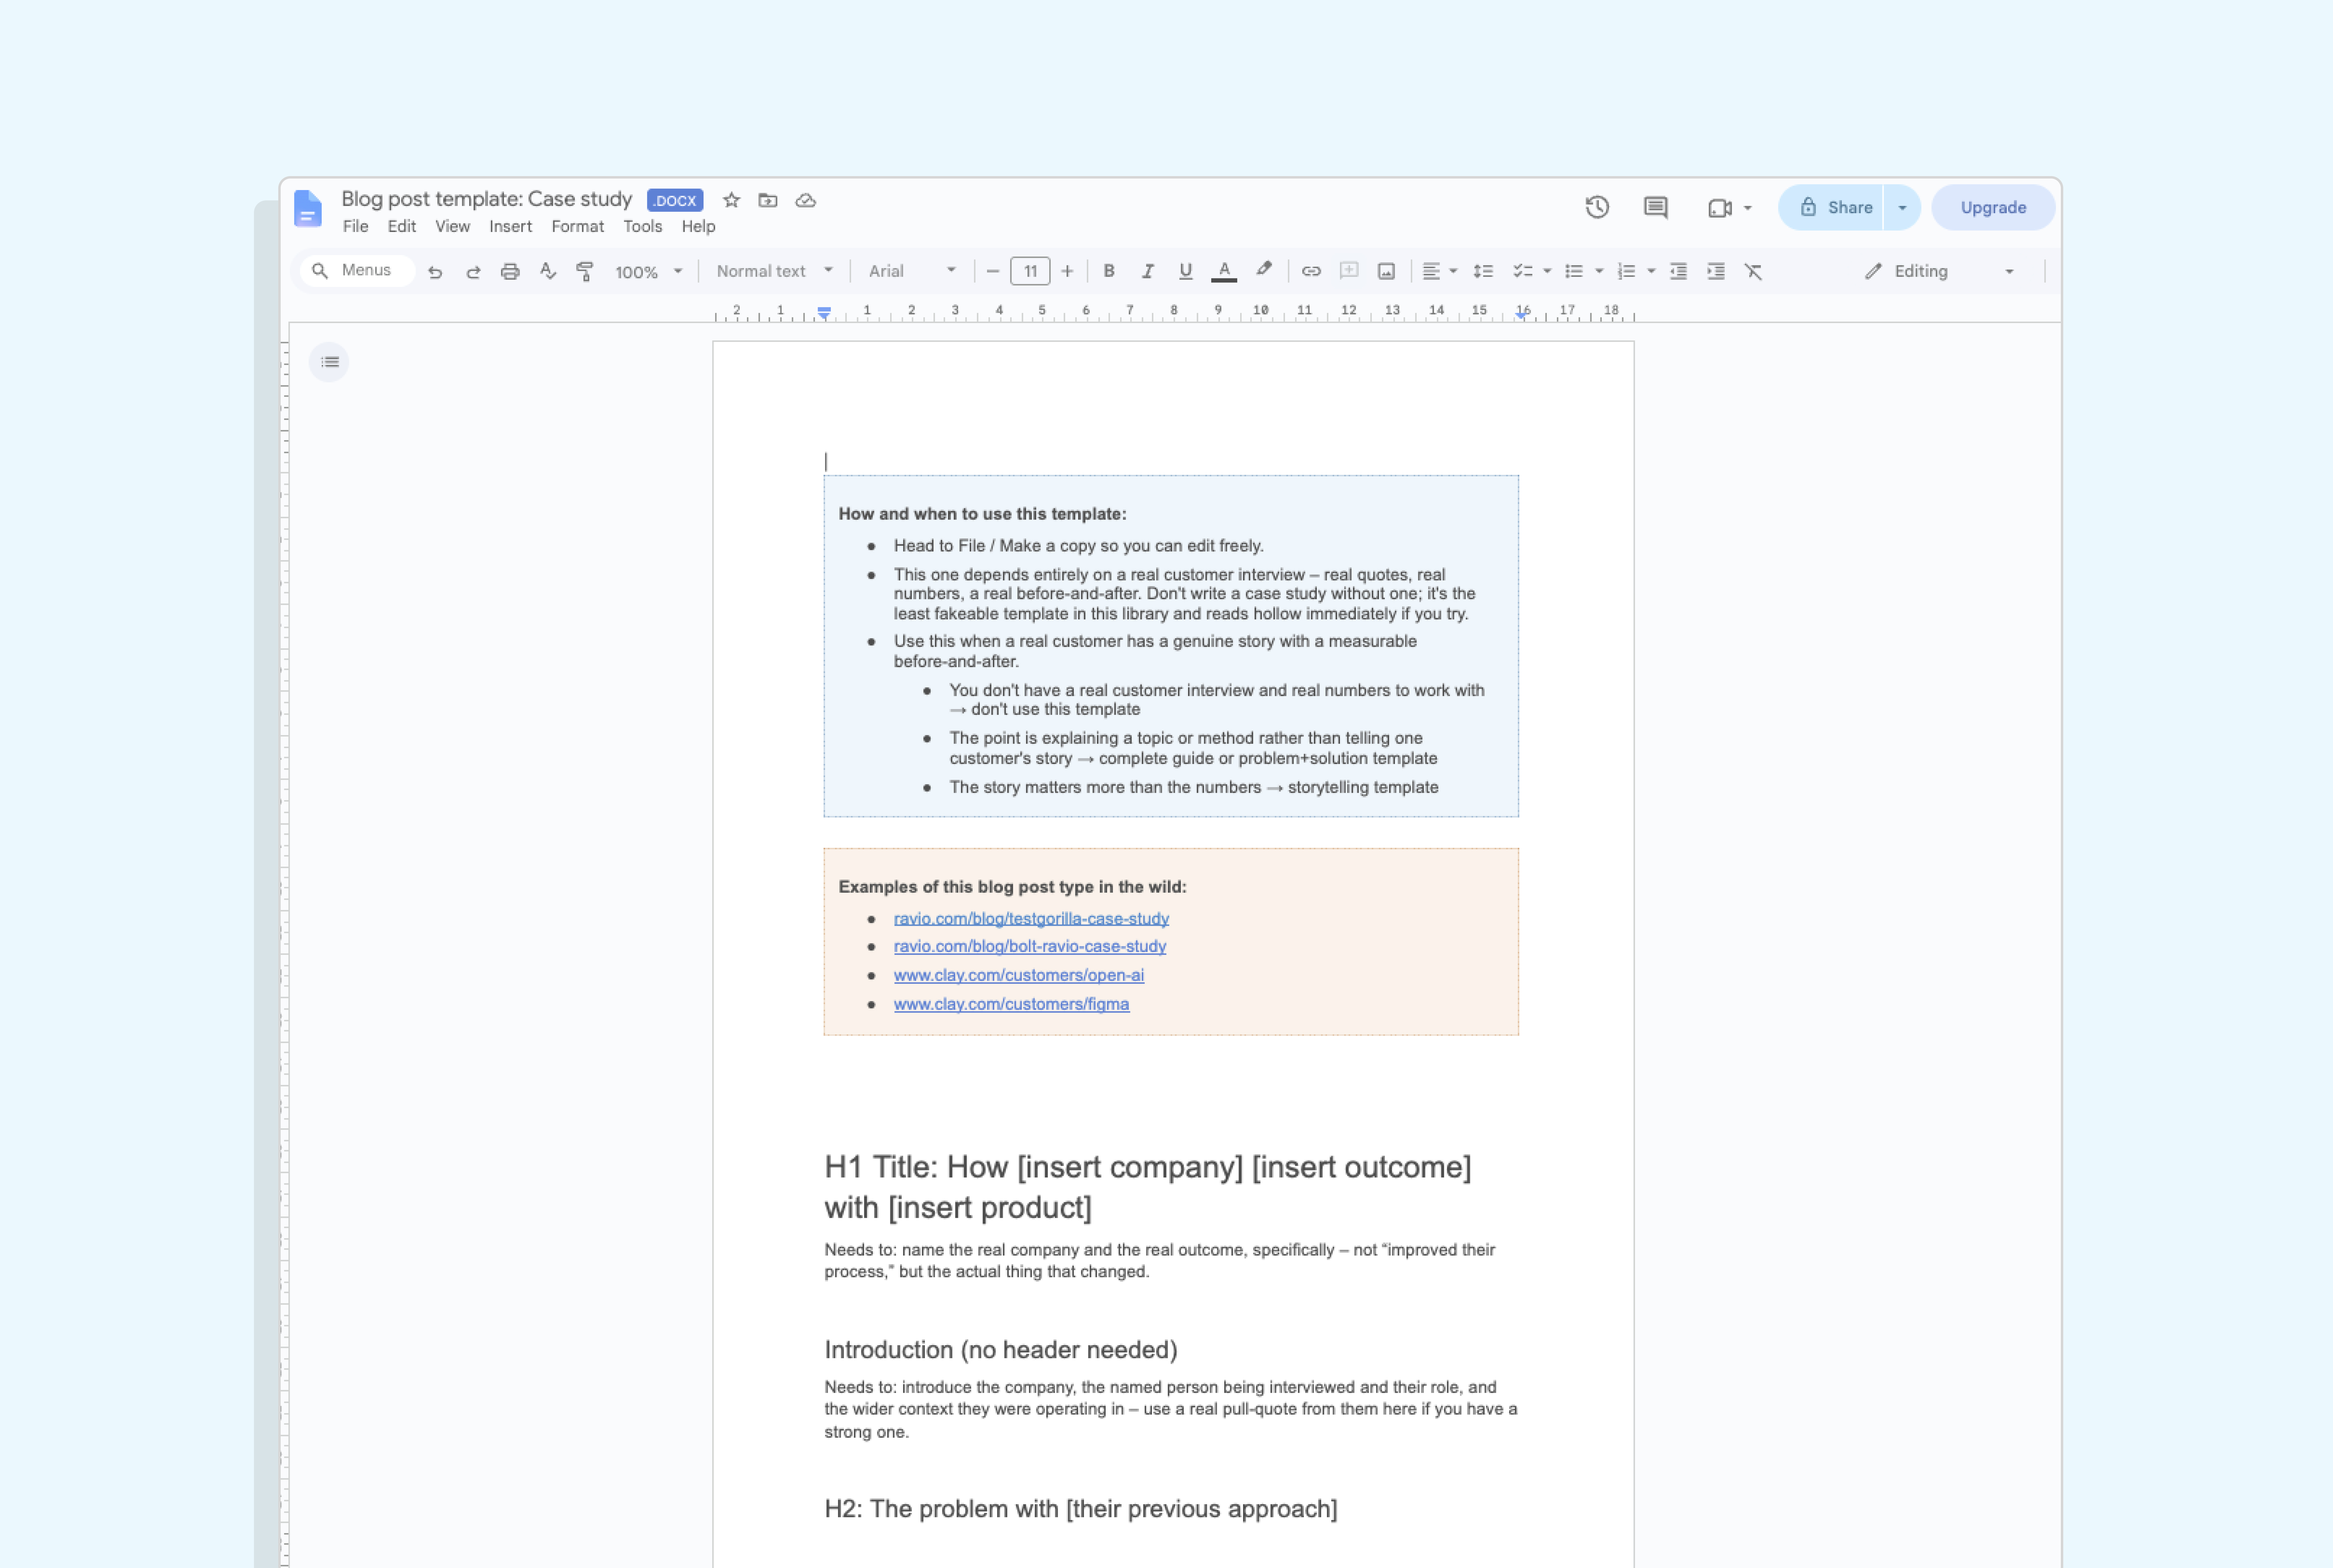2333x1568 pixels.
Task: Open the Format menu
Action: point(577,227)
